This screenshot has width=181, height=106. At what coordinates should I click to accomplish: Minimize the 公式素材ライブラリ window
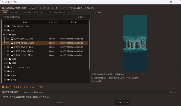tap(165, 2)
